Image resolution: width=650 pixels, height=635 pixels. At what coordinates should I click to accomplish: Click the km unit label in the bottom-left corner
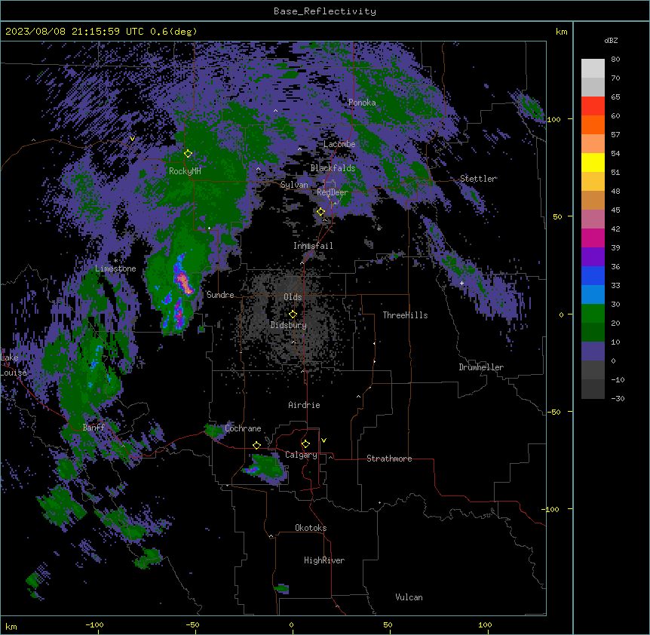pos(11,626)
